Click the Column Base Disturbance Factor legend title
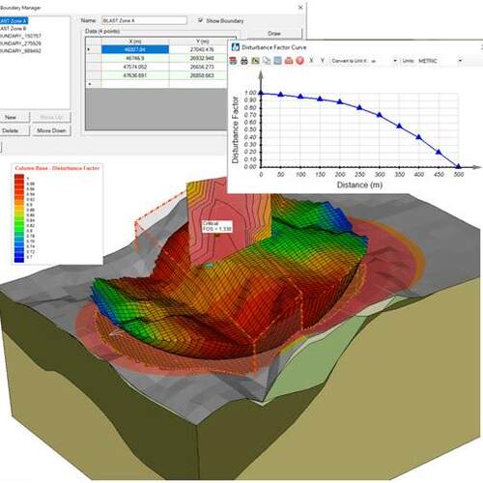 tap(57, 168)
